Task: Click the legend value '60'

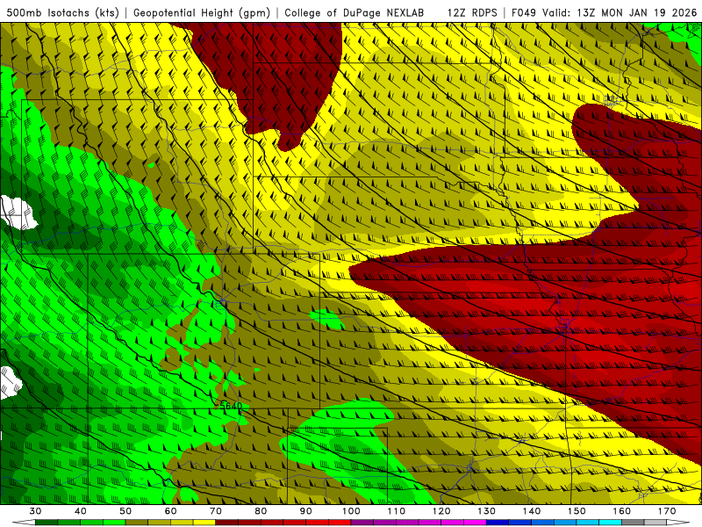Action: (x=170, y=511)
